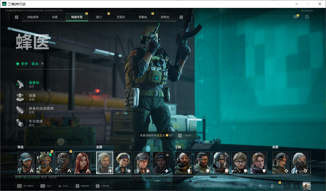
Task: Choose the support operator wearing a helmet
Action: (x=142, y=163)
